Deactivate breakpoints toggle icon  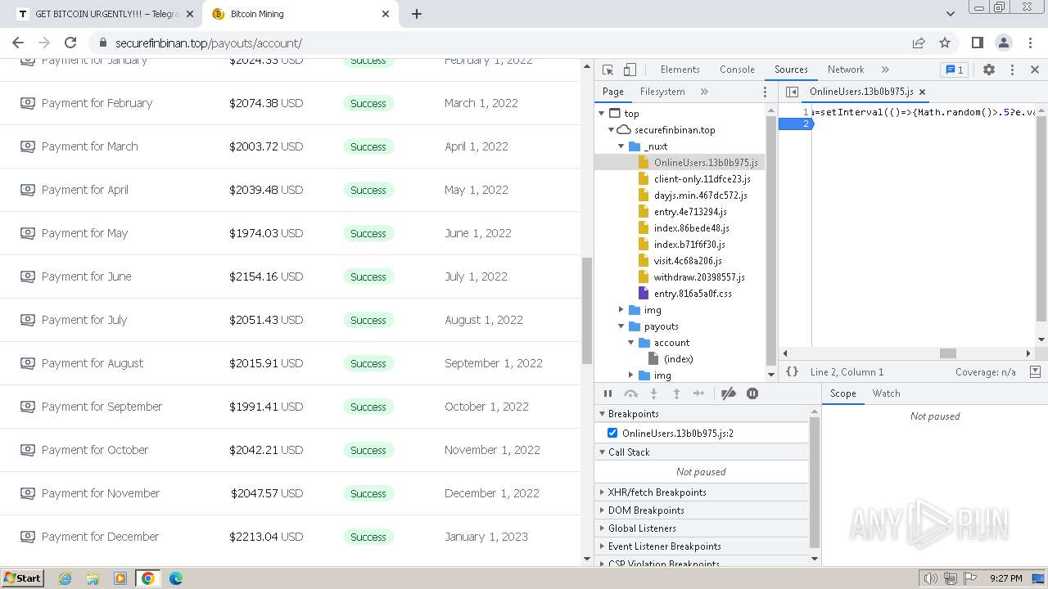pos(729,393)
